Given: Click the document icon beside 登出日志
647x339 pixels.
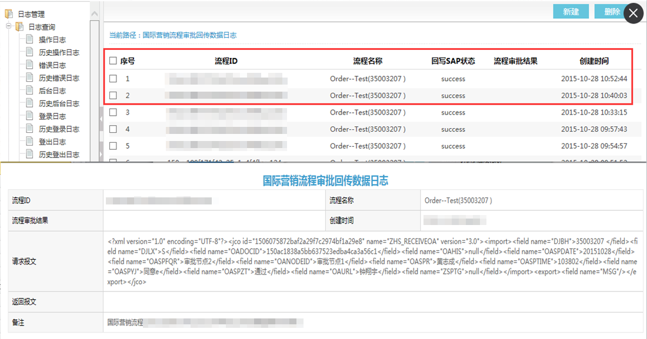Looking at the screenshot, I should click(x=31, y=142).
